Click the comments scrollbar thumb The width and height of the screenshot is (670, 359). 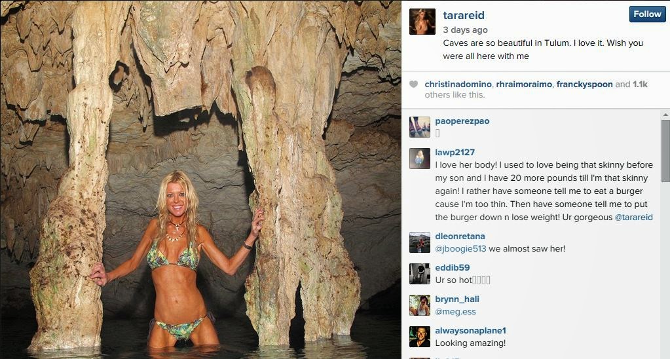pyautogui.click(x=665, y=151)
